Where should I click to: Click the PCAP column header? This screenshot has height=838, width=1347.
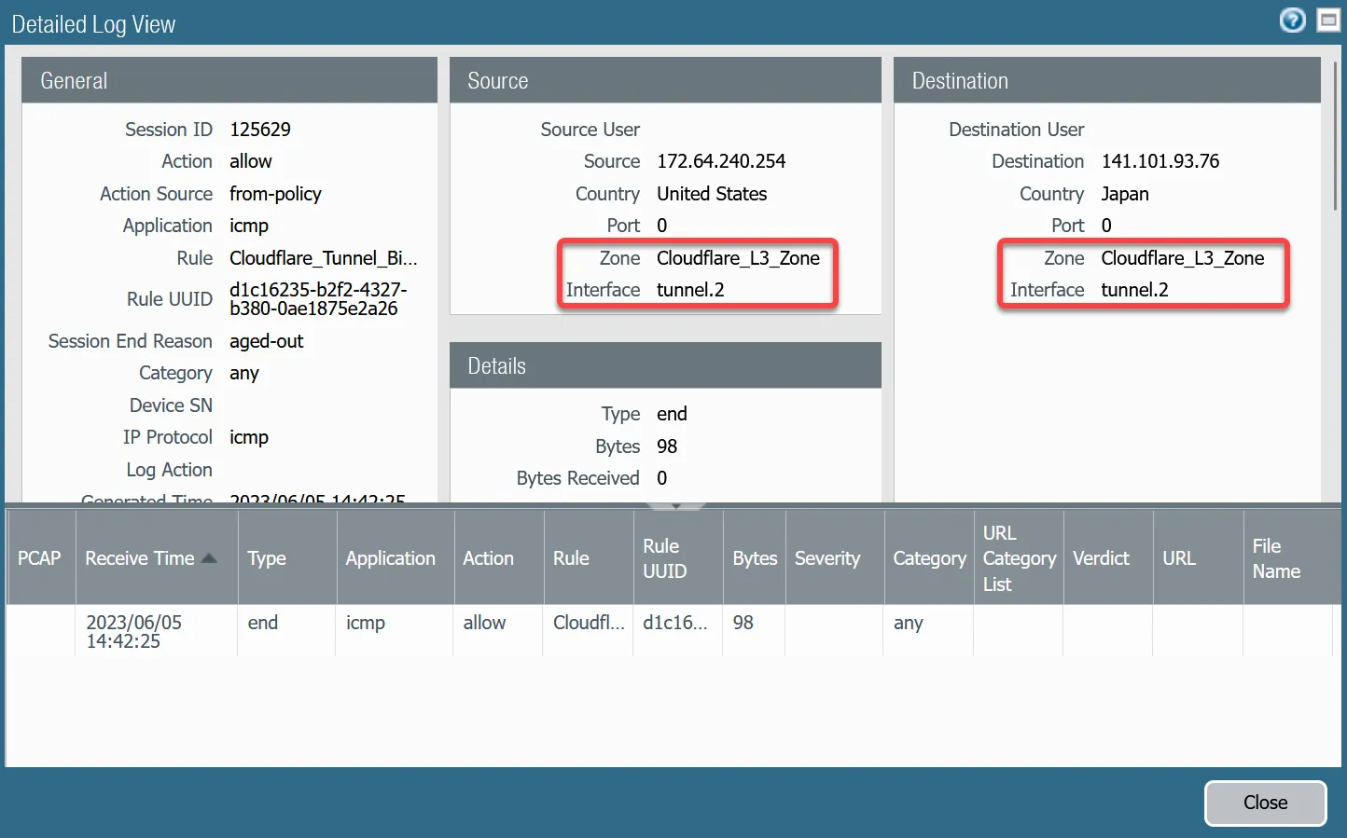tap(39, 557)
